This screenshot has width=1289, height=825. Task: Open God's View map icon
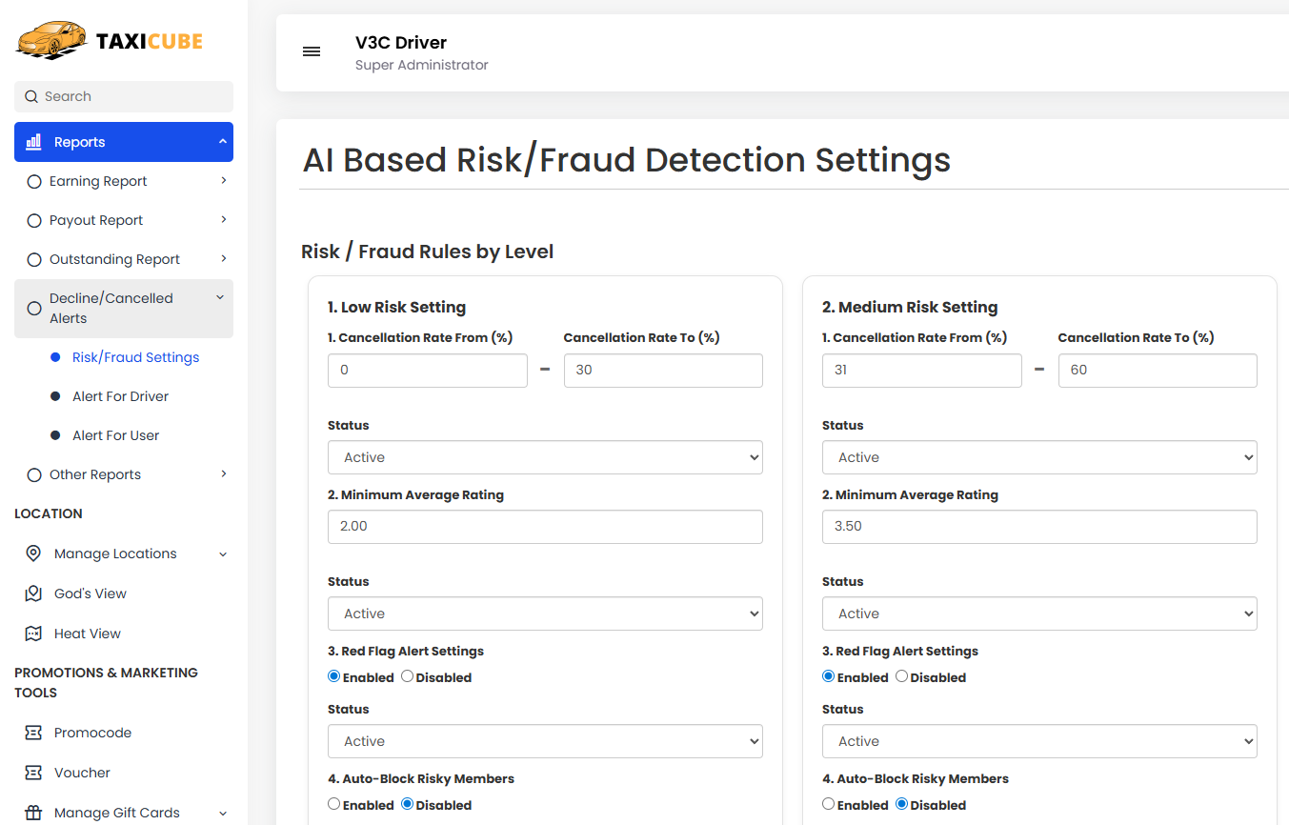pyautogui.click(x=33, y=594)
